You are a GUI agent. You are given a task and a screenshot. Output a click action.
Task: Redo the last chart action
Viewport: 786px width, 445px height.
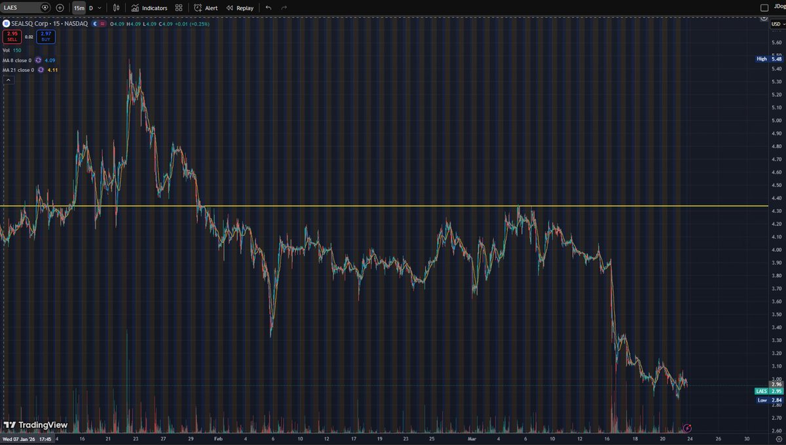[284, 8]
